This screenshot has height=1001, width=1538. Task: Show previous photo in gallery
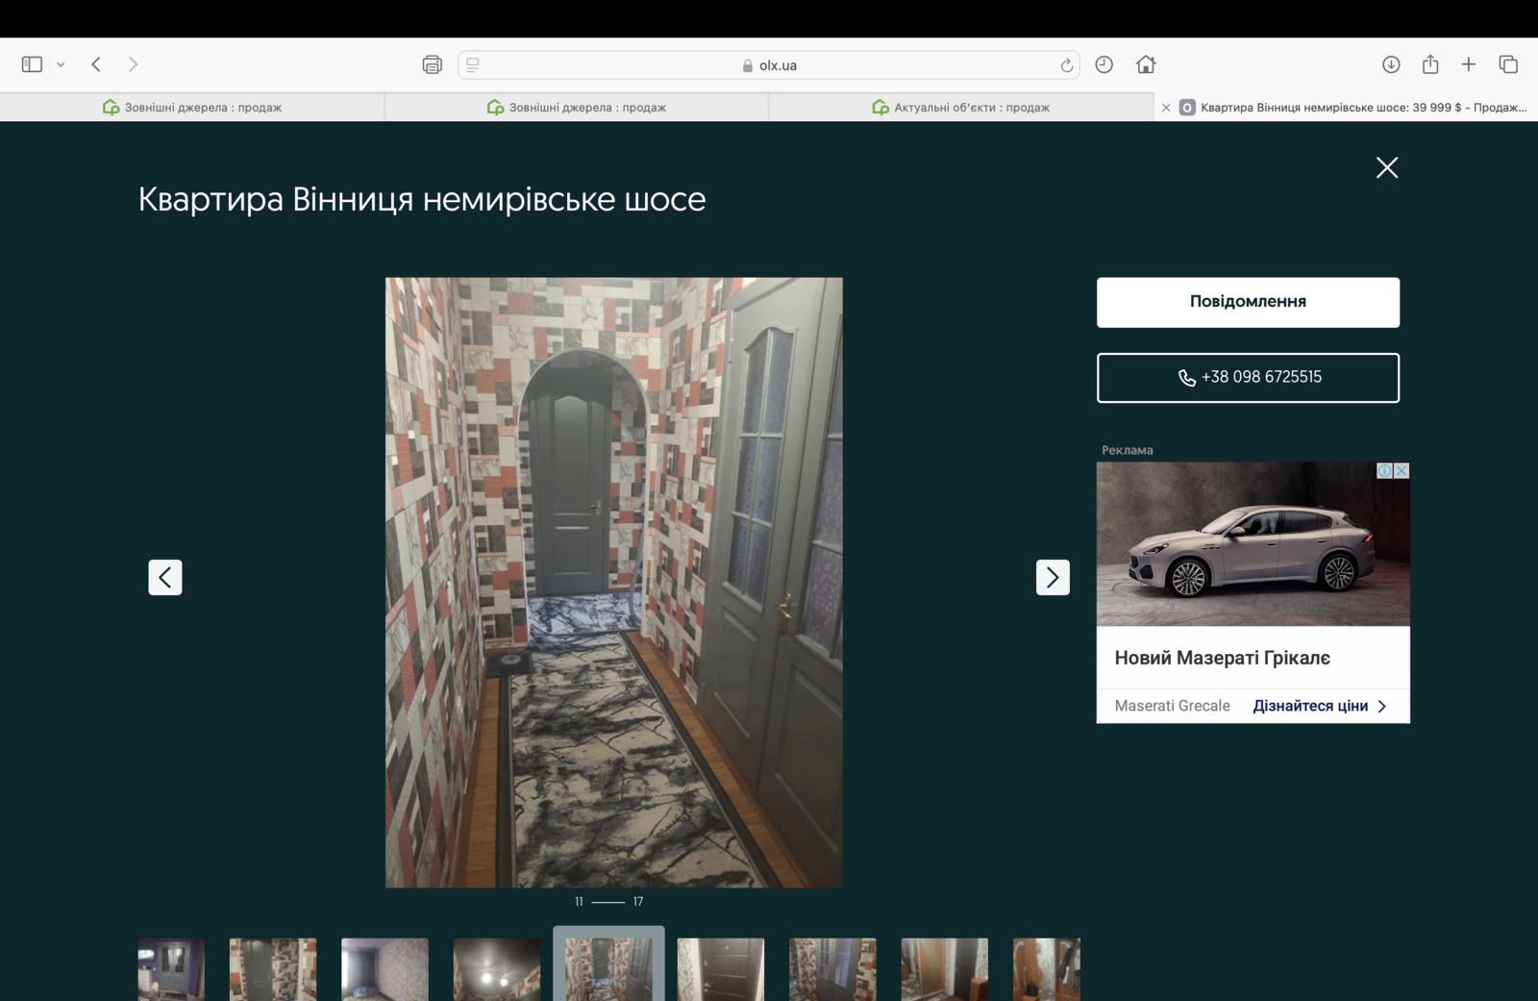tap(165, 577)
